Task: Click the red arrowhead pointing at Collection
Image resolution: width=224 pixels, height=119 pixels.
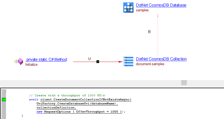Action: pos(121,62)
